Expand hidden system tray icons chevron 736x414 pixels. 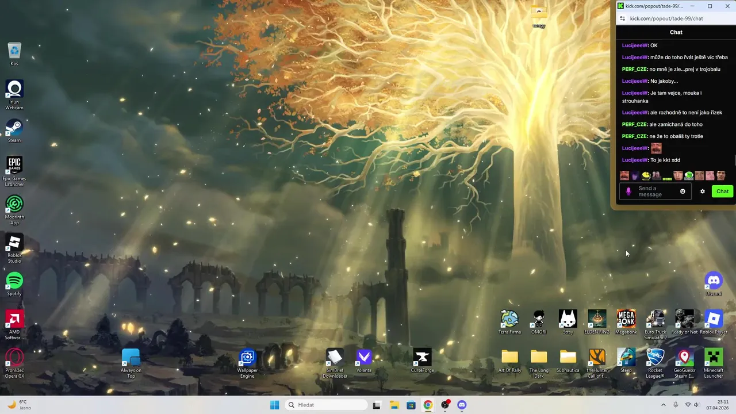pyautogui.click(x=663, y=405)
